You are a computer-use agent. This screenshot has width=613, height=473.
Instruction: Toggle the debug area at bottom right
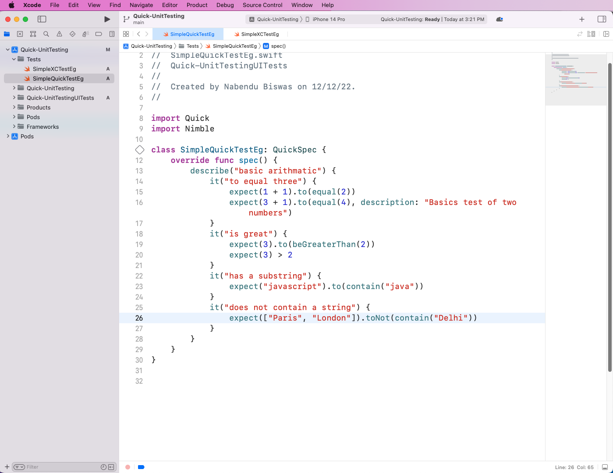tap(605, 467)
